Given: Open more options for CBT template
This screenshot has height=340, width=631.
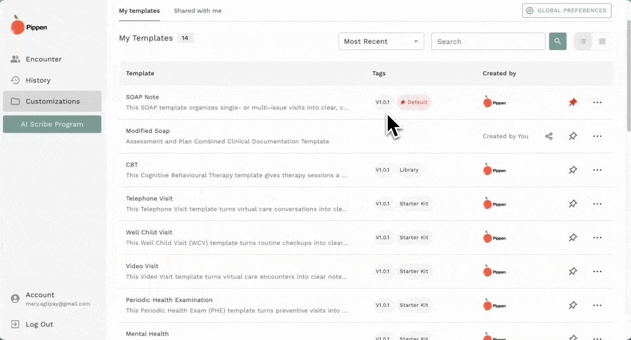Looking at the screenshot, I should [597, 170].
